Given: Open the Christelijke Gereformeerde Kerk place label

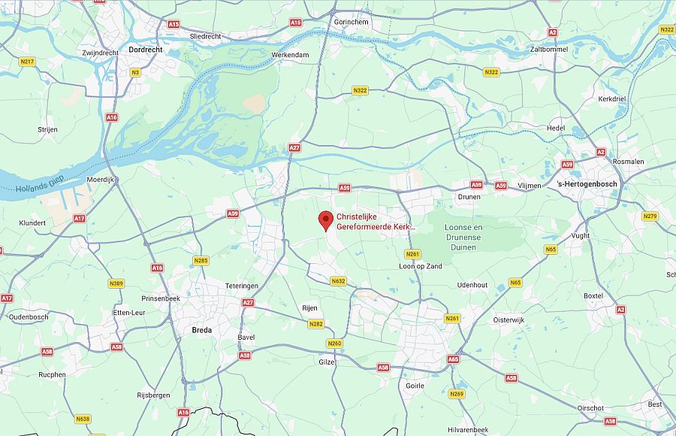Looking at the screenshot, I should [376, 222].
